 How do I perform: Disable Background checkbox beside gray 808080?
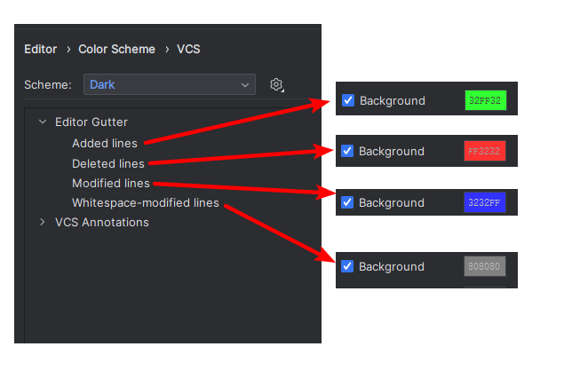347,266
